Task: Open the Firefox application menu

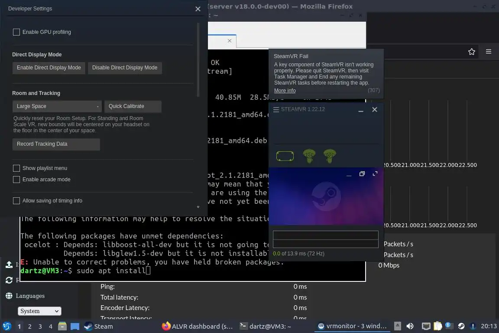Action: (x=489, y=52)
